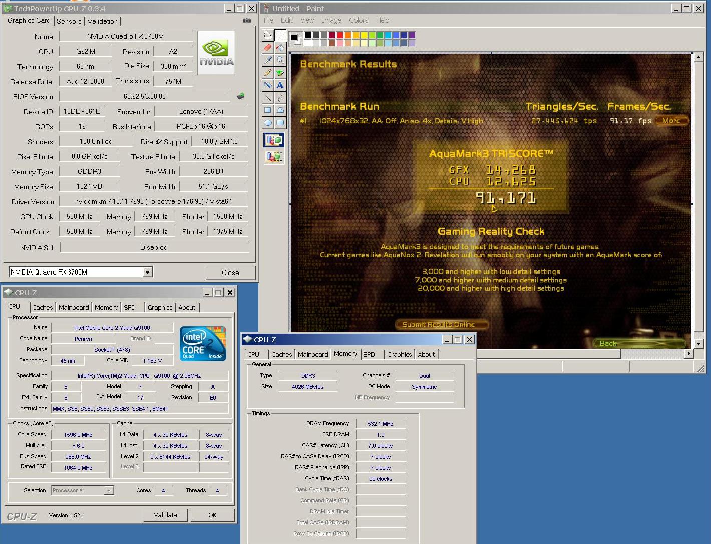Click the Paint foreground/background color indicator
This screenshot has width=711, height=544.
pyautogui.click(x=295, y=38)
